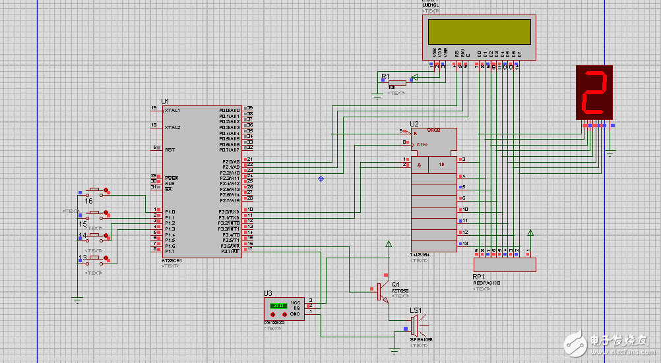
Task: Select the R1 10k resistor
Action: tap(396, 83)
